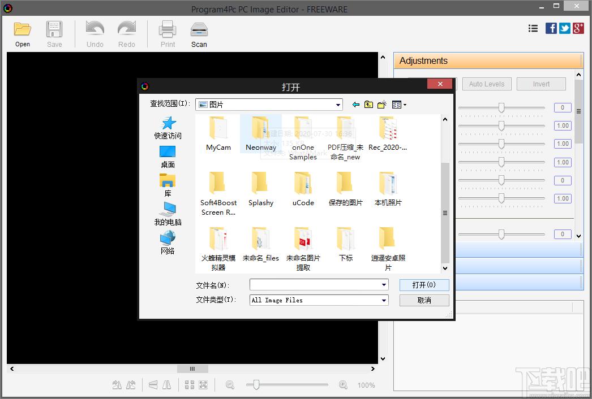592x399 pixels.
Task: Click the Save floppy disk icon
Action: pos(54,29)
